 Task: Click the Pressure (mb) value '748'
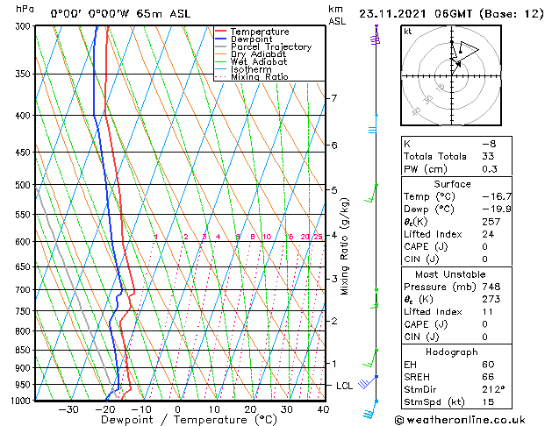click(x=491, y=287)
